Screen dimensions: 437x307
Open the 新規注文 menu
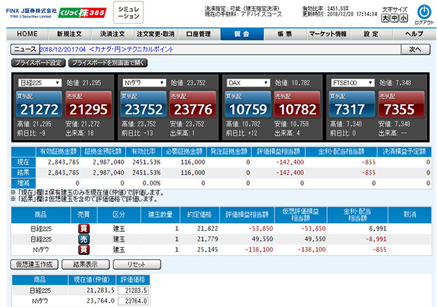(70, 33)
